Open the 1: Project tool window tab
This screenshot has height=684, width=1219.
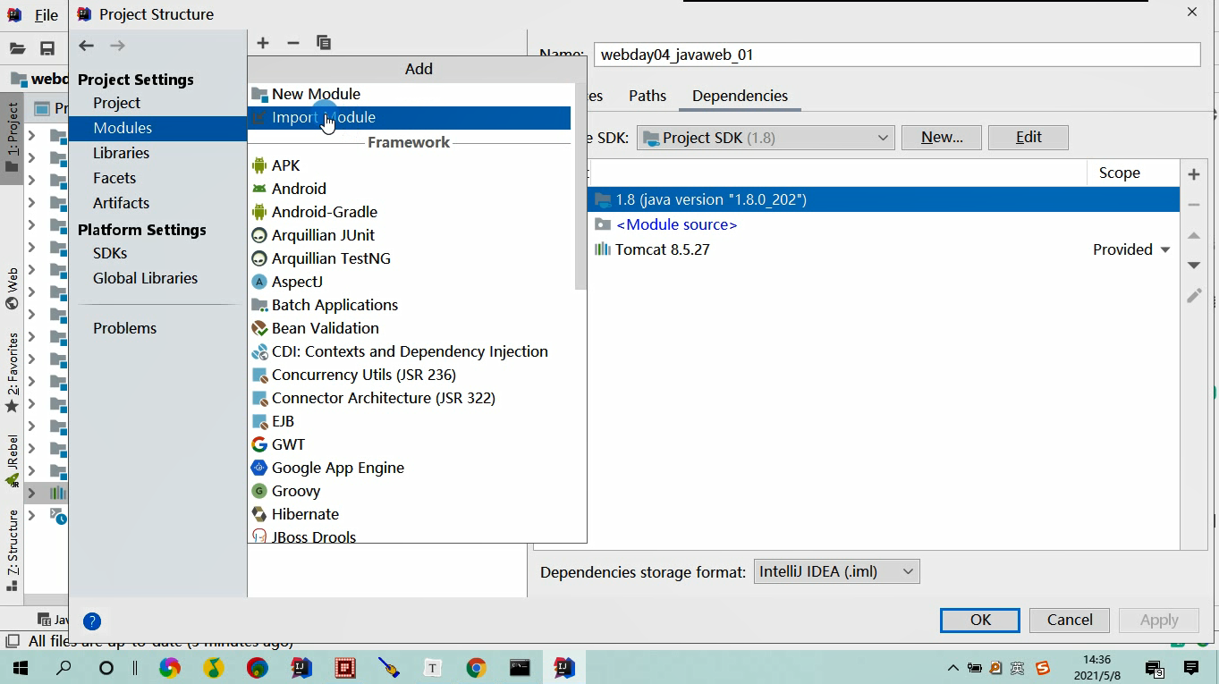tap(13, 138)
